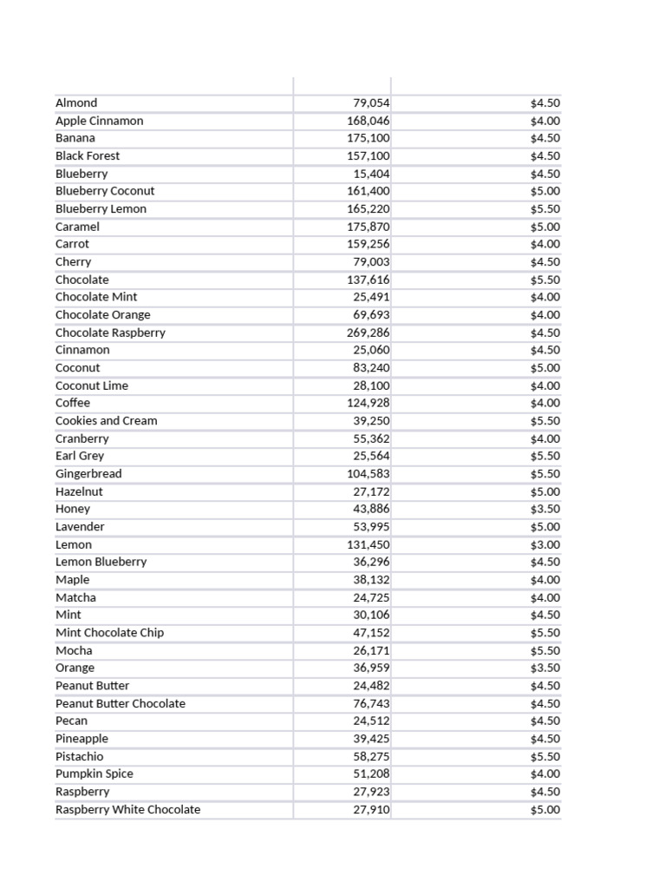Screen dimensions: 666x889
Task: Select the Earl Grey flavor cell
Action: tap(80, 456)
